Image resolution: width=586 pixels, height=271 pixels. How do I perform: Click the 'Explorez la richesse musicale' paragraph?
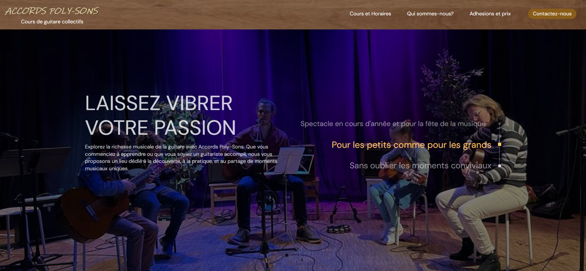point(181,157)
